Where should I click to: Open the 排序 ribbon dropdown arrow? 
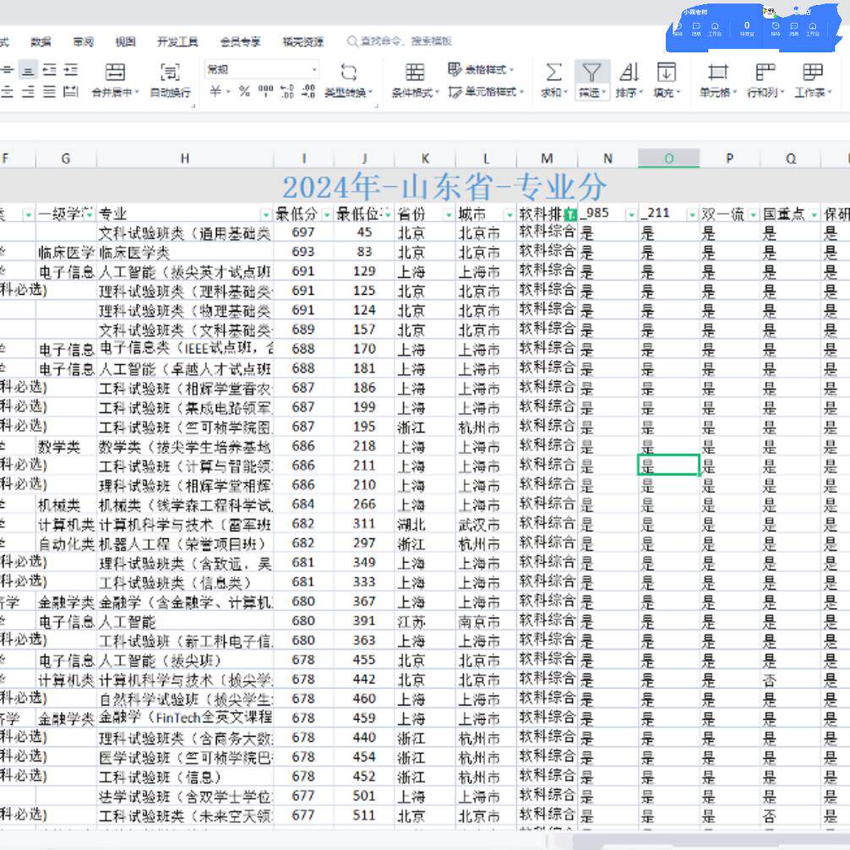tap(640, 93)
